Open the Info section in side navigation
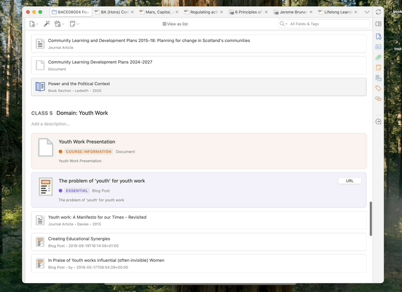Image resolution: width=402 pixels, height=292 pixels. (378, 36)
